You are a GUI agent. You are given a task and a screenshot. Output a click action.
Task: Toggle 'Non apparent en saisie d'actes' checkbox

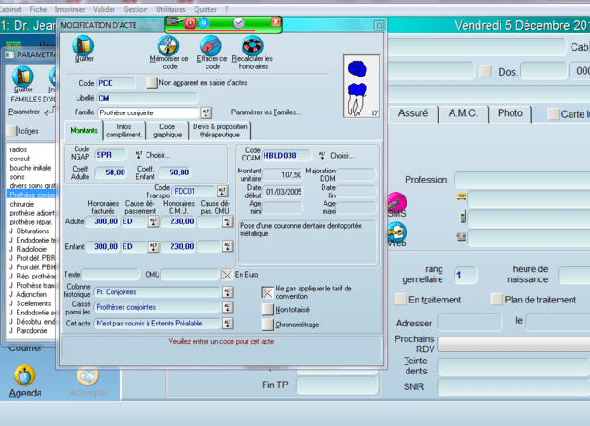[x=152, y=83]
